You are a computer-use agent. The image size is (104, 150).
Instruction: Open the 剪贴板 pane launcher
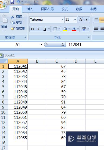25,37
